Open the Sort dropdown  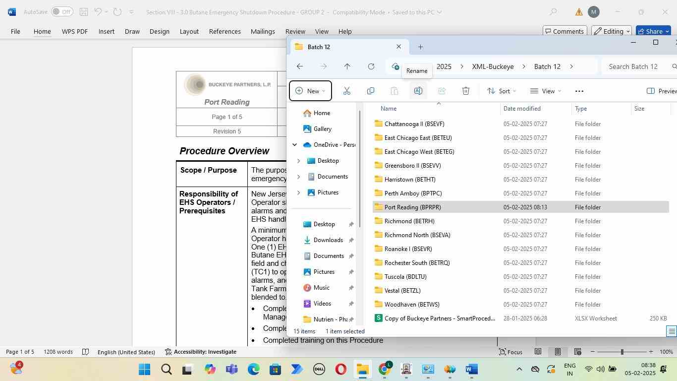502,91
